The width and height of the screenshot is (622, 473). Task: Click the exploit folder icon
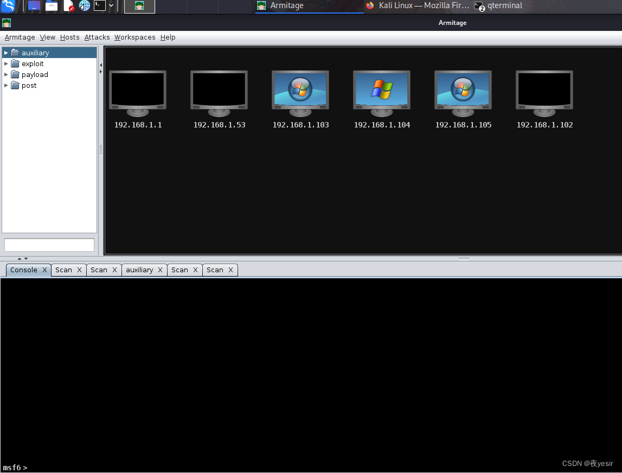15,63
